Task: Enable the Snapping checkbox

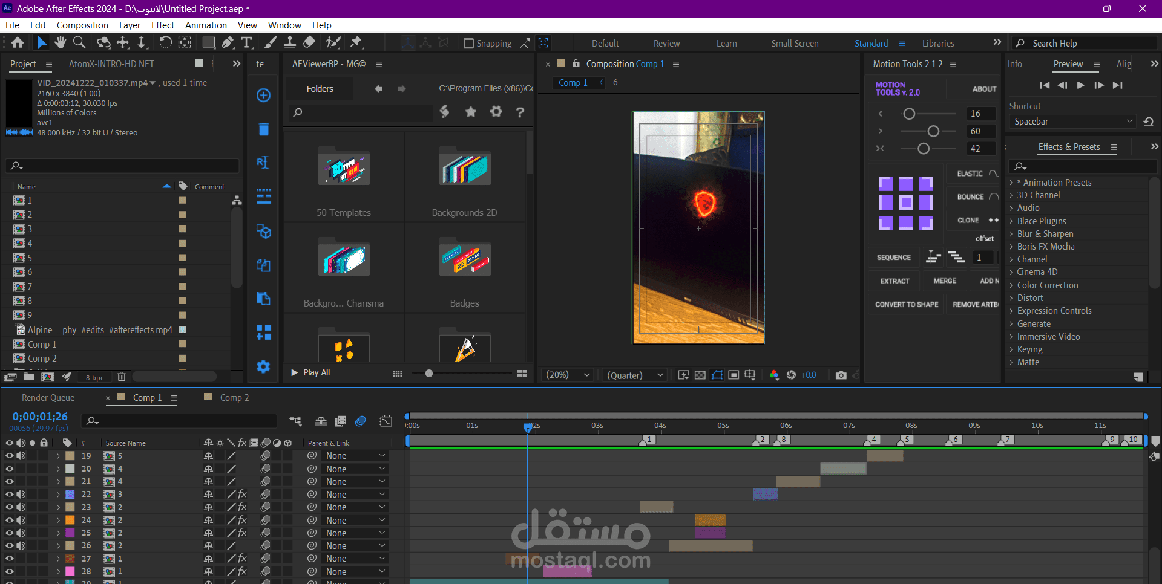Action: tap(468, 44)
